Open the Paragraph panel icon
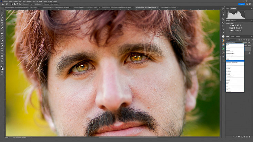 pos(223,32)
